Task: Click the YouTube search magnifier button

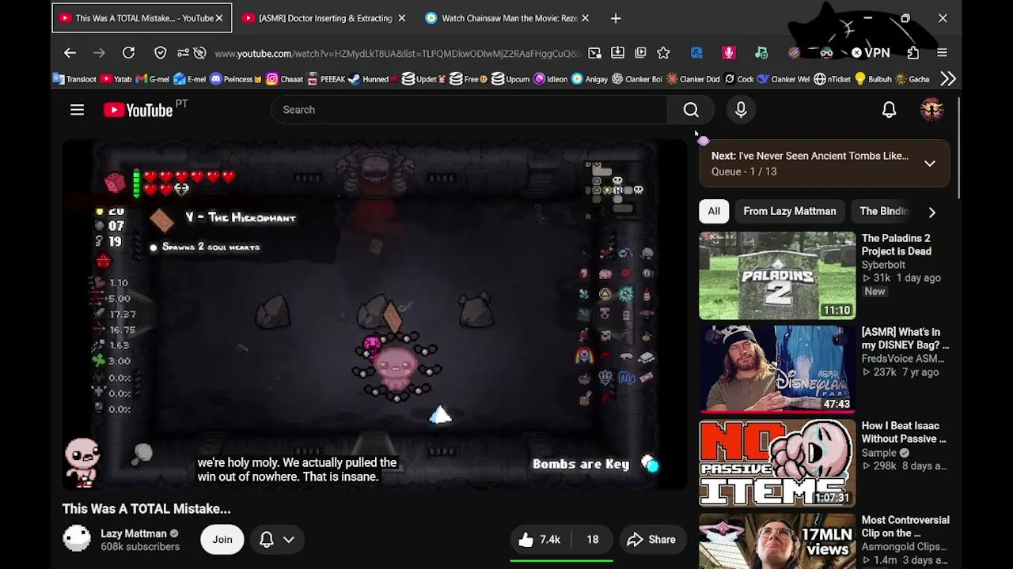Action: point(691,110)
